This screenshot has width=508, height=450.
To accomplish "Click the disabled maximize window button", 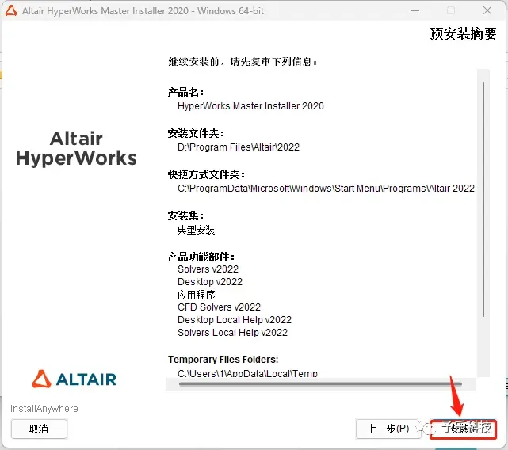I will click(451, 10).
